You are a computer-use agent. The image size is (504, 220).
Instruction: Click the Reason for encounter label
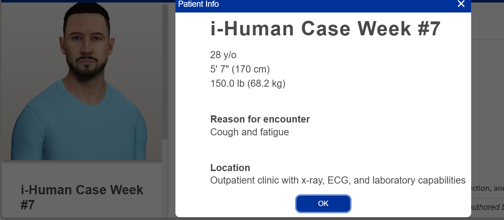pyautogui.click(x=260, y=119)
